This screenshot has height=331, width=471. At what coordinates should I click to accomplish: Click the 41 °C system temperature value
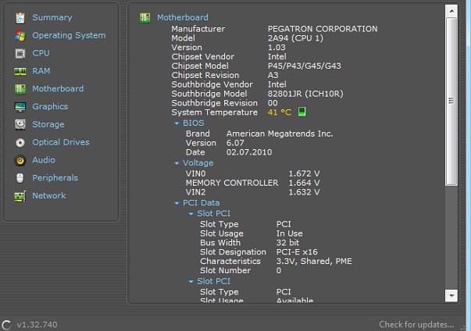pyautogui.click(x=280, y=112)
